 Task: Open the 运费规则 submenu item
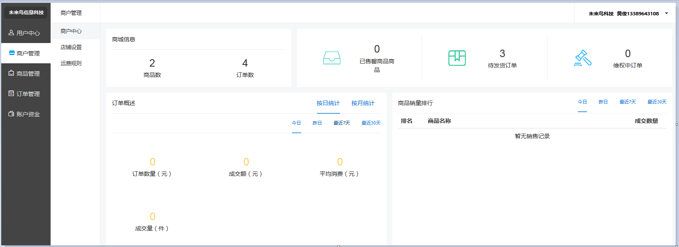[x=71, y=63]
